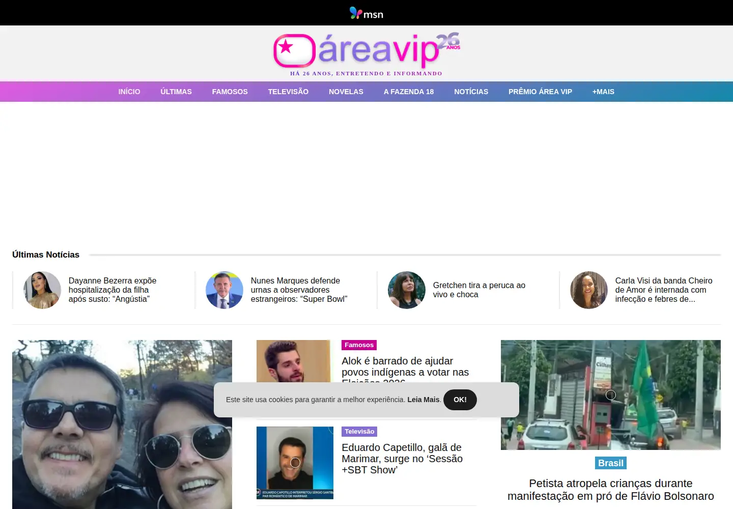Screen dimensions: 733x509
Task: Open Carla Visi round thumbnail
Action: (589, 290)
